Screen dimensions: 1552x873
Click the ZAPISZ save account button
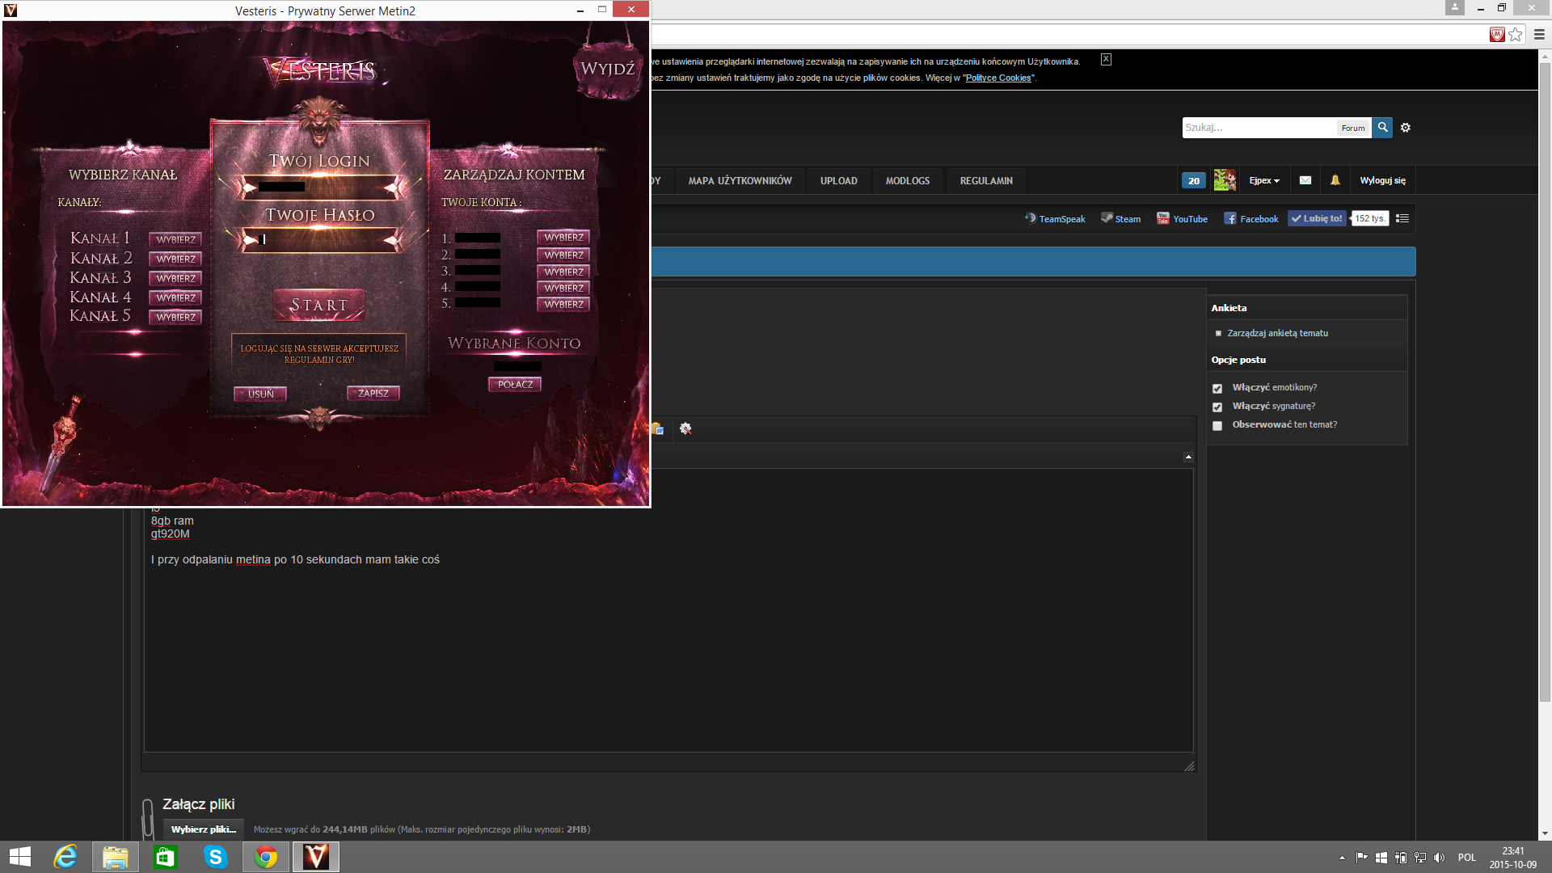pyautogui.click(x=373, y=393)
